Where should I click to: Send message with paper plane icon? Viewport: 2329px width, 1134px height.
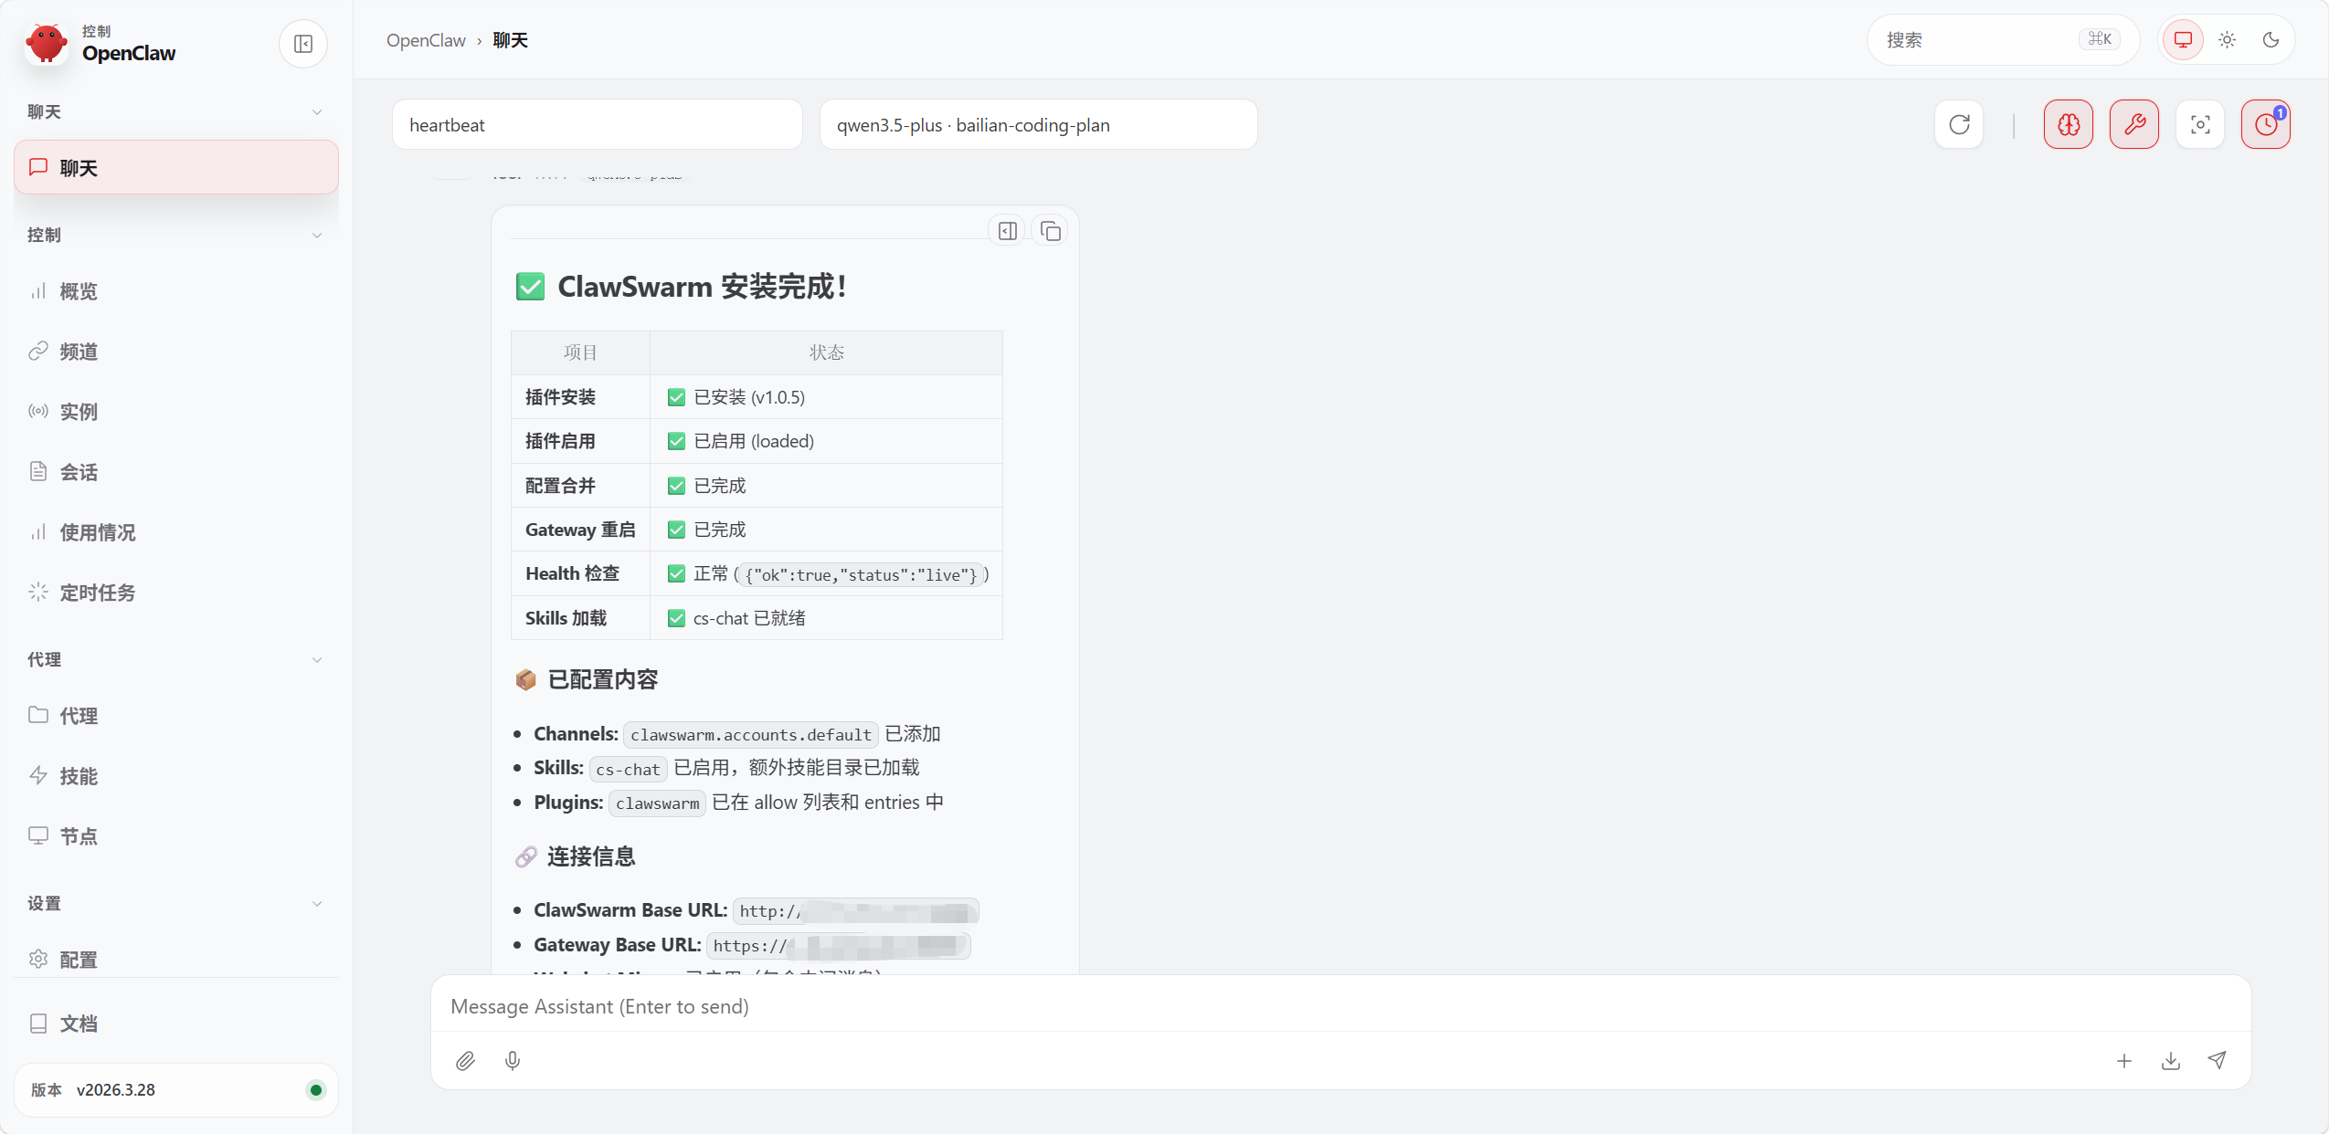2217,1060
